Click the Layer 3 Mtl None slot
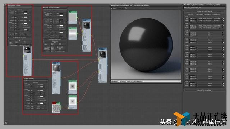The image size is (230, 129). click(x=210, y=33)
